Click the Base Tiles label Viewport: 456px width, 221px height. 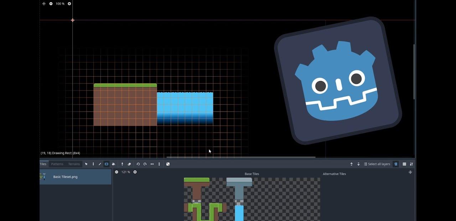point(252,174)
